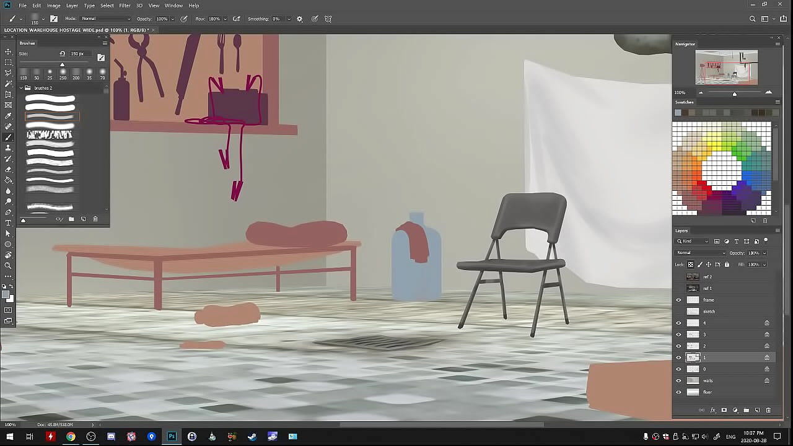Open the layer blend mode dropdown
This screenshot has width=793, height=446.
click(701, 253)
